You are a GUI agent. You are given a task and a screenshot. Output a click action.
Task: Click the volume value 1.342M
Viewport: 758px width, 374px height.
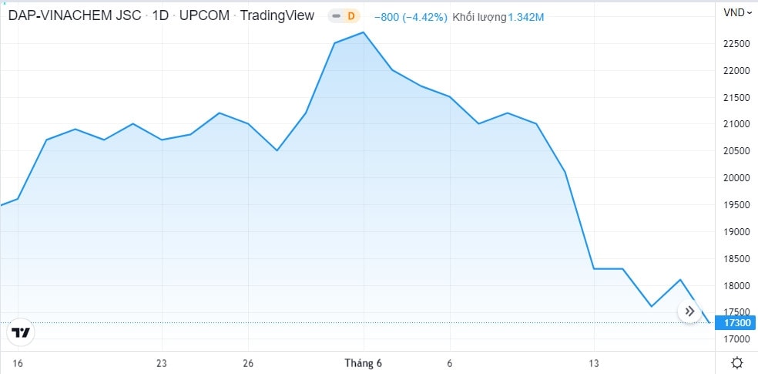point(525,16)
